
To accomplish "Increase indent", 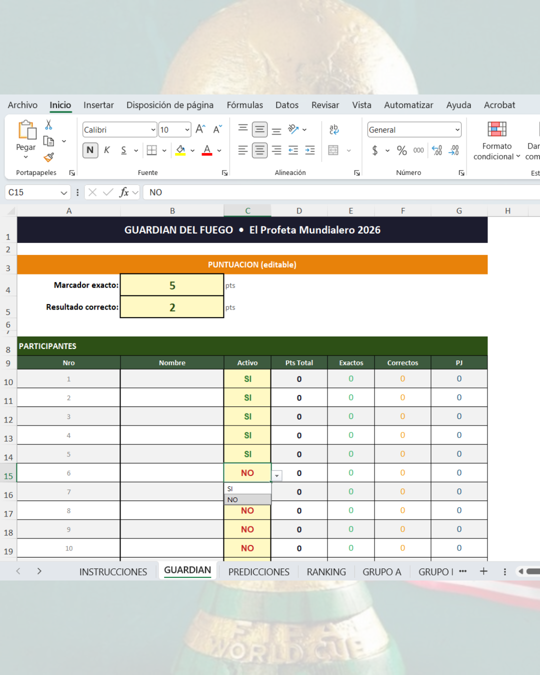I will point(310,150).
